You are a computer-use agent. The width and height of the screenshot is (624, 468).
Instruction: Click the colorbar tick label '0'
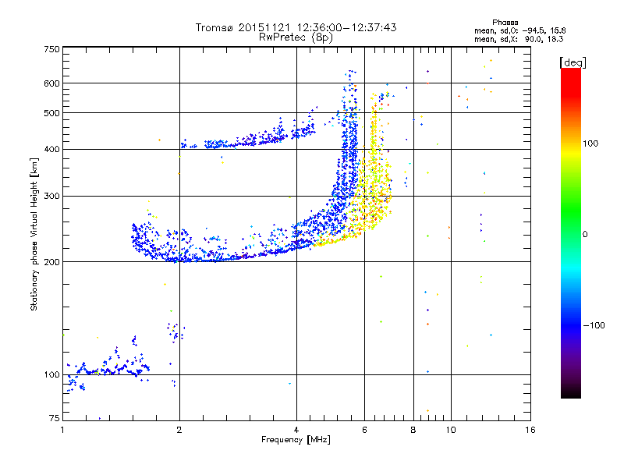tap(585, 235)
